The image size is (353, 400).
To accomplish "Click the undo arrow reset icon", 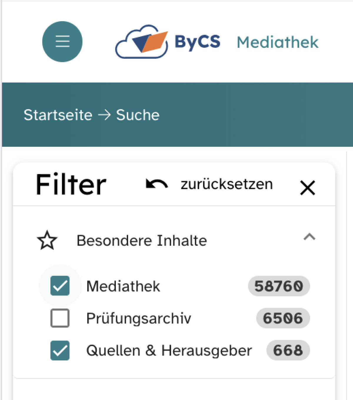I will click(157, 185).
